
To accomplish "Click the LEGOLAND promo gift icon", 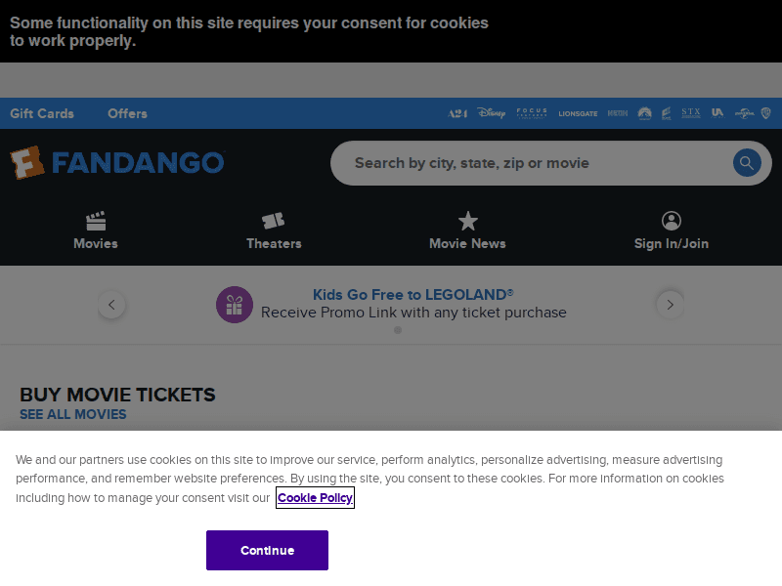I will coord(235,304).
